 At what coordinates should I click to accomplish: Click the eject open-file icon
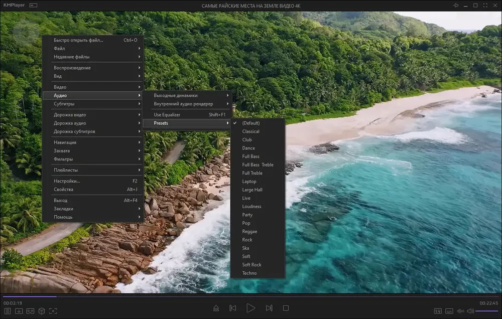pyautogui.click(x=216, y=308)
